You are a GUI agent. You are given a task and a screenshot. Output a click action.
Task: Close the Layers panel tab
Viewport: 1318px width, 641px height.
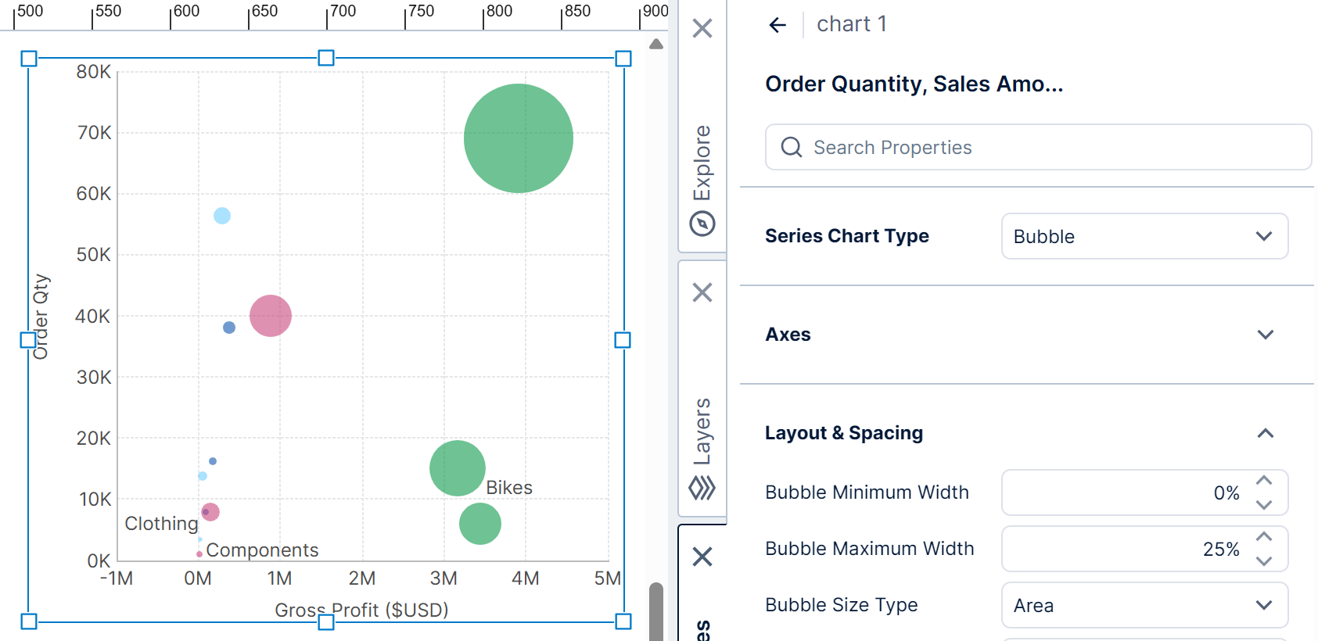click(x=702, y=292)
